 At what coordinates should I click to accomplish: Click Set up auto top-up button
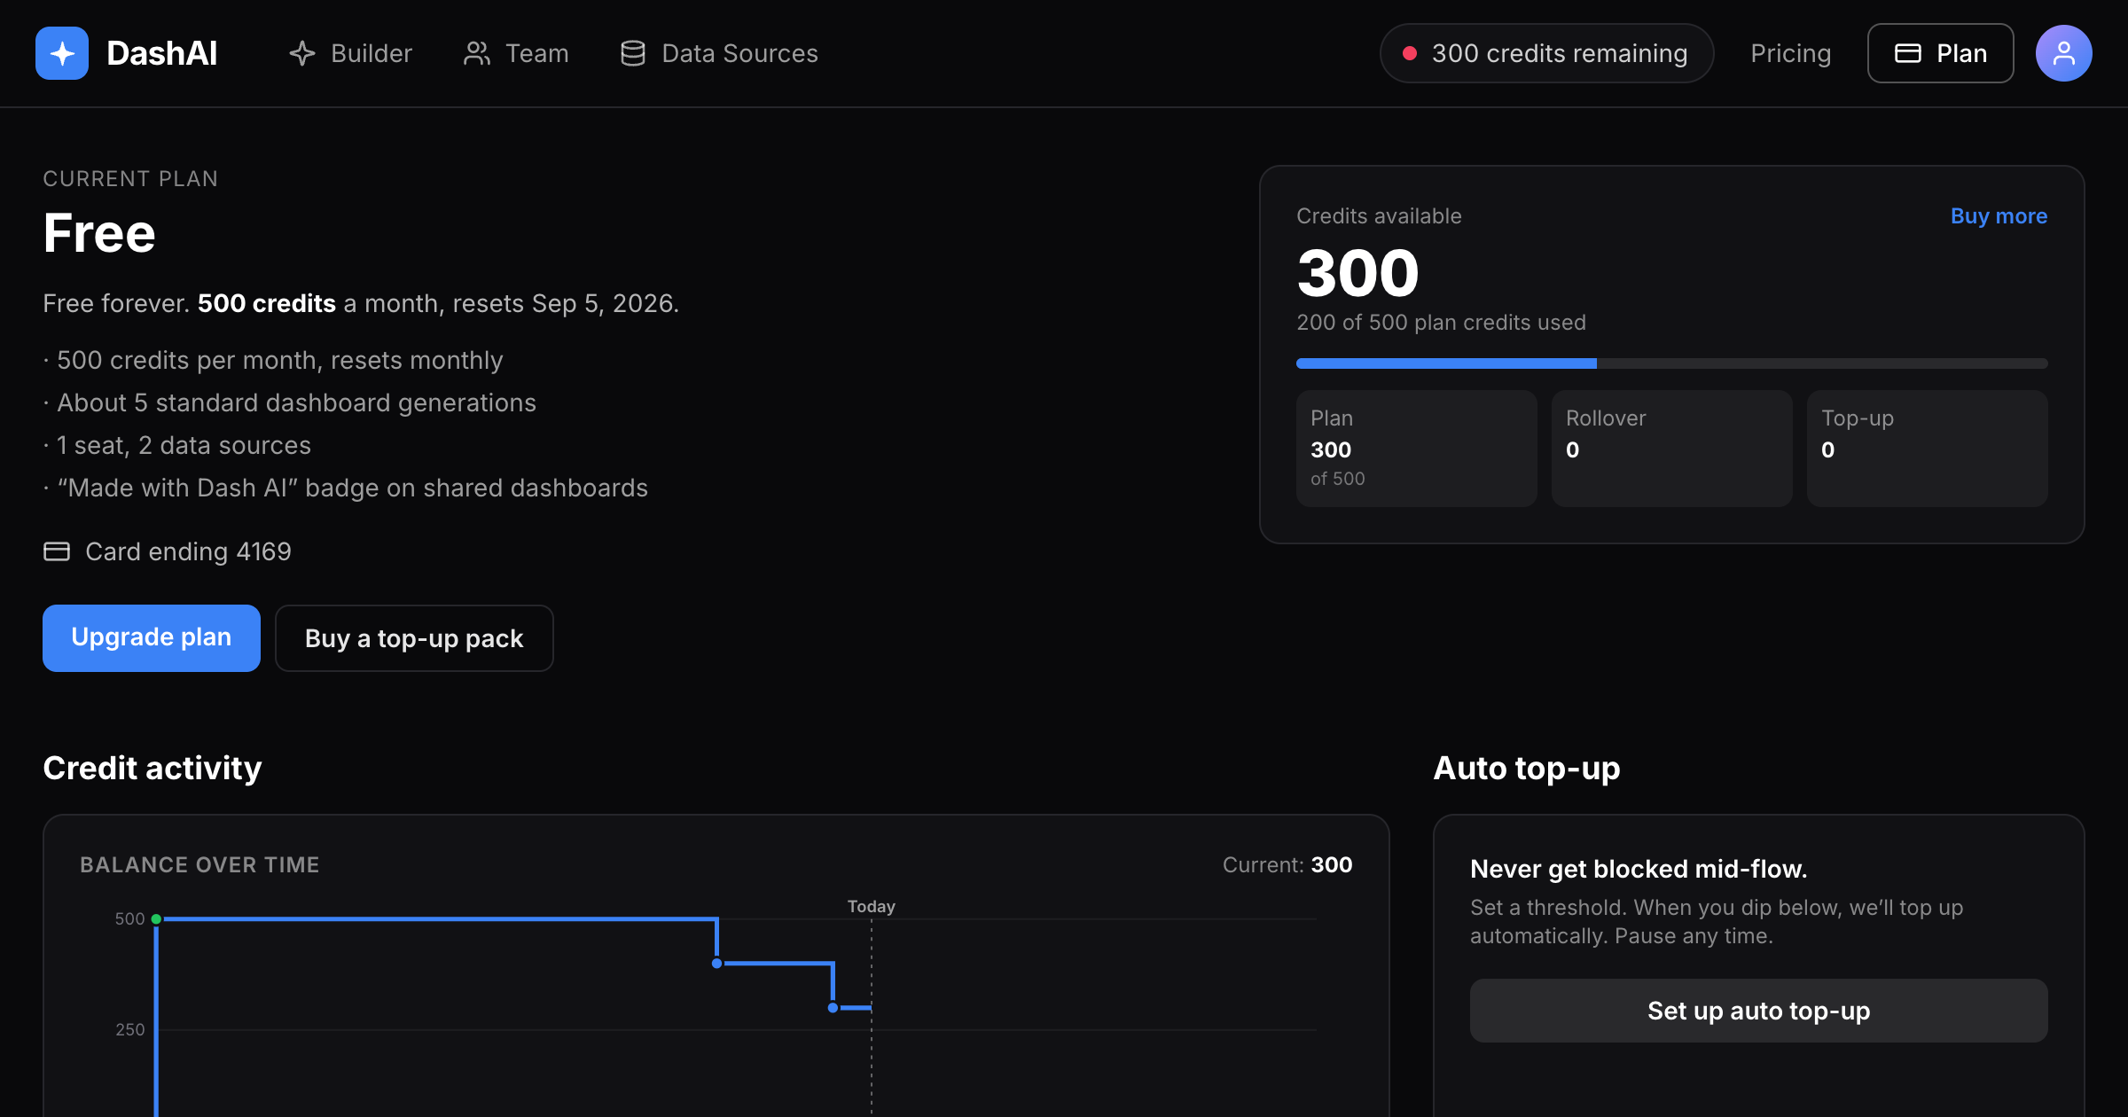click(x=1758, y=1011)
